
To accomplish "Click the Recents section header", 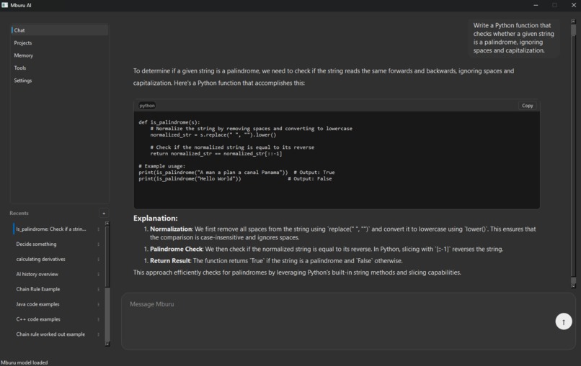I will point(19,214).
